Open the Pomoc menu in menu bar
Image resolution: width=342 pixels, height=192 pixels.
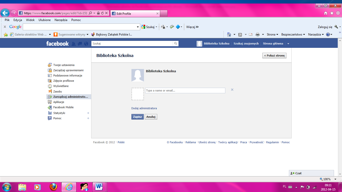pyautogui.click(x=76, y=20)
